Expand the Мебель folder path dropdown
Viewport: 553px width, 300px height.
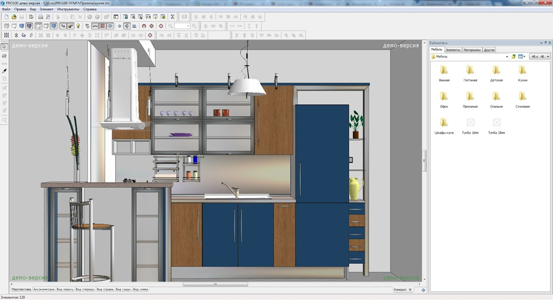507,57
